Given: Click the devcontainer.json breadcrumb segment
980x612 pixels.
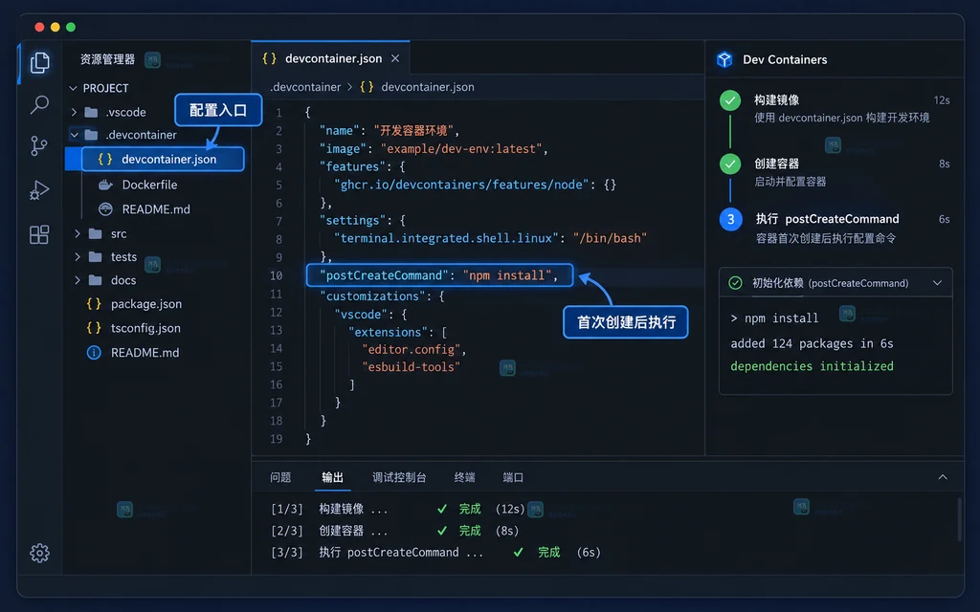Looking at the screenshot, I should click(428, 87).
